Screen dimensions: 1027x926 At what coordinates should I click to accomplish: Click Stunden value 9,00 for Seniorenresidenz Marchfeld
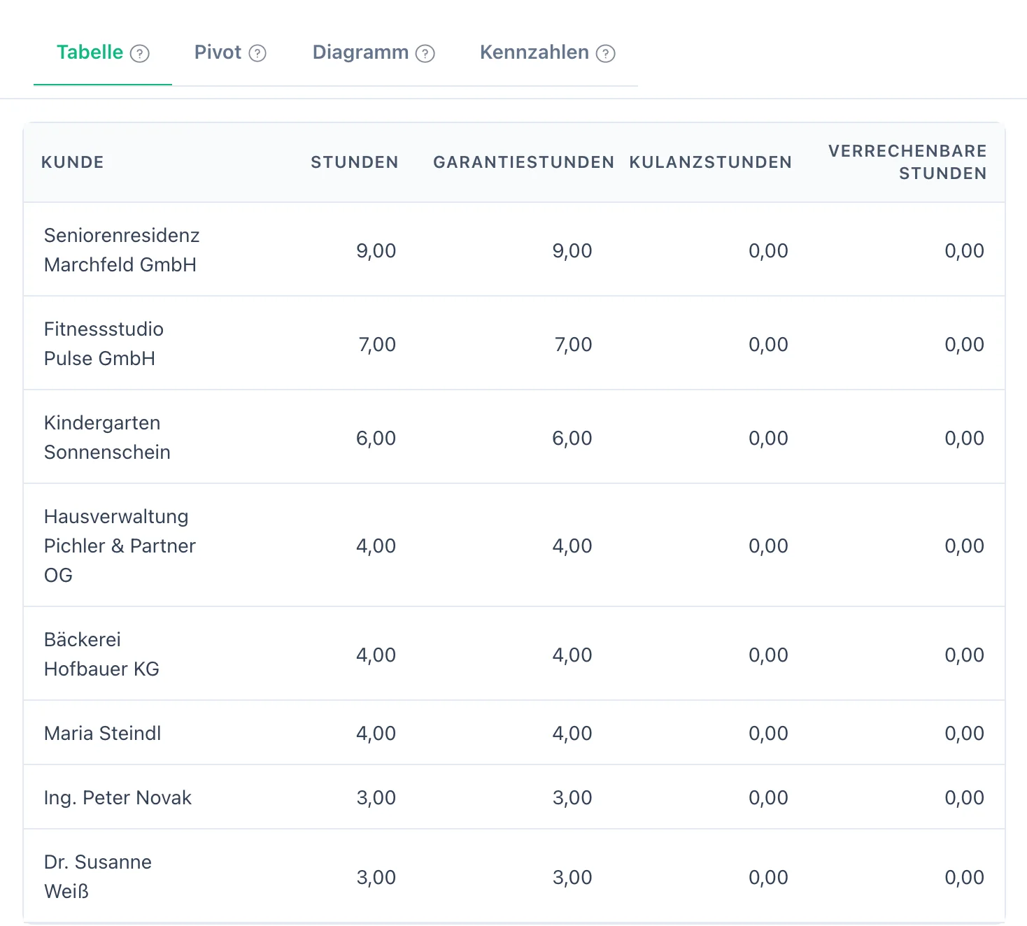coord(376,251)
